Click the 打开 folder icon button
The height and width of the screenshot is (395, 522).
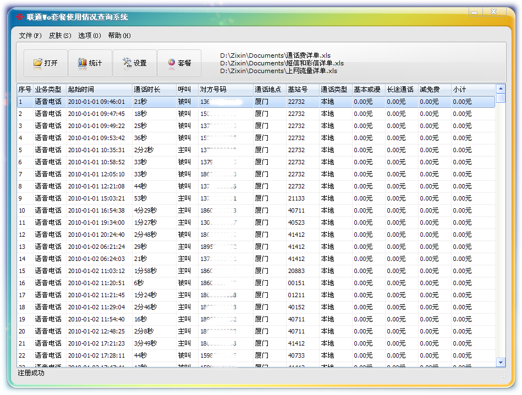[x=45, y=63]
